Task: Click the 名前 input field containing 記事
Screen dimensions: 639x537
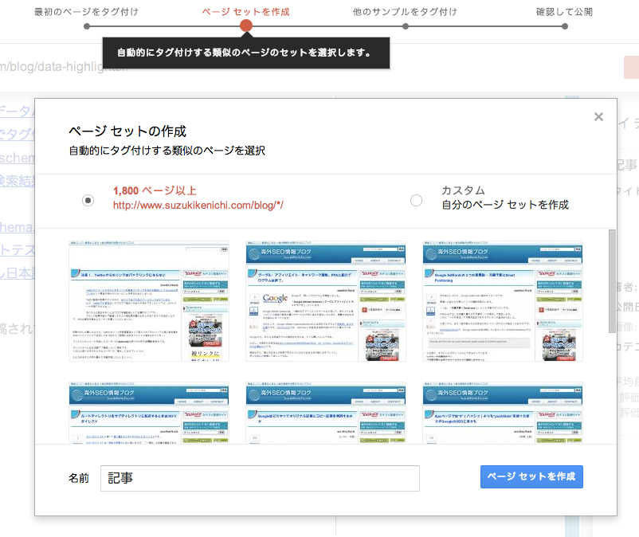Action: click(x=260, y=478)
